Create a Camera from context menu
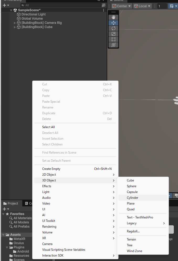This screenshot has height=261, width=178. (x=75, y=244)
